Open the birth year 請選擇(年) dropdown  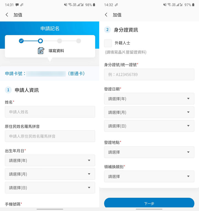pos(50,160)
